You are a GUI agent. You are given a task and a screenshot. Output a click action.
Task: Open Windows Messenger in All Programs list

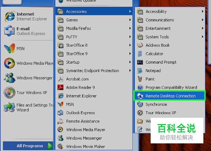[x=94, y=138]
